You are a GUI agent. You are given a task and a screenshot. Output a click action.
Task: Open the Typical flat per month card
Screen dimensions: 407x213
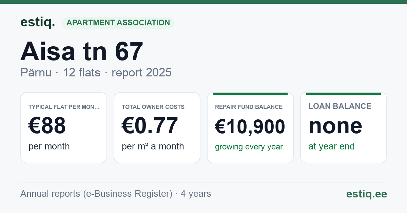[x=64, y=127]
